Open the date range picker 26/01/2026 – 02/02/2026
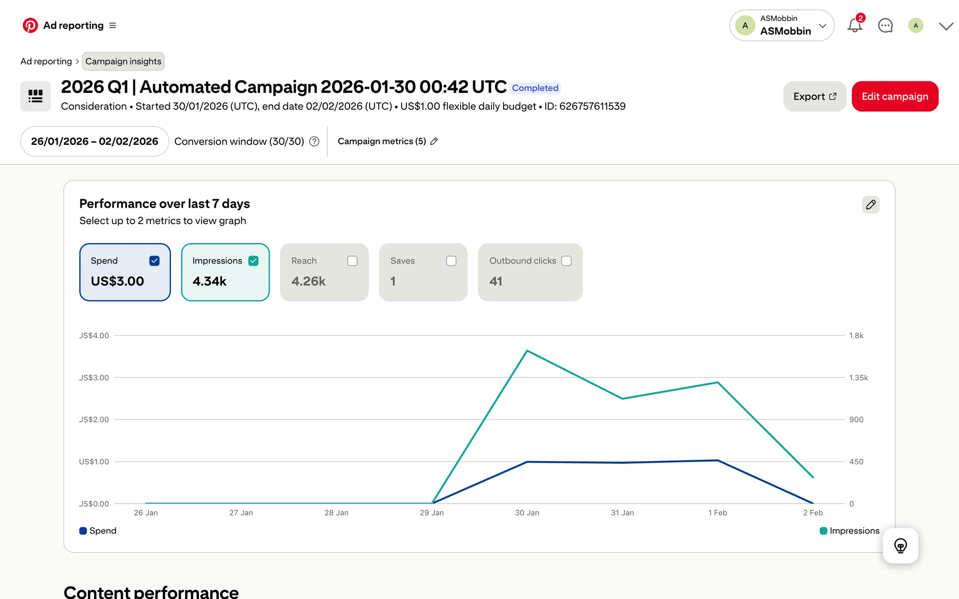The width and height of the screenshot is (959, 599). [94, 141]
